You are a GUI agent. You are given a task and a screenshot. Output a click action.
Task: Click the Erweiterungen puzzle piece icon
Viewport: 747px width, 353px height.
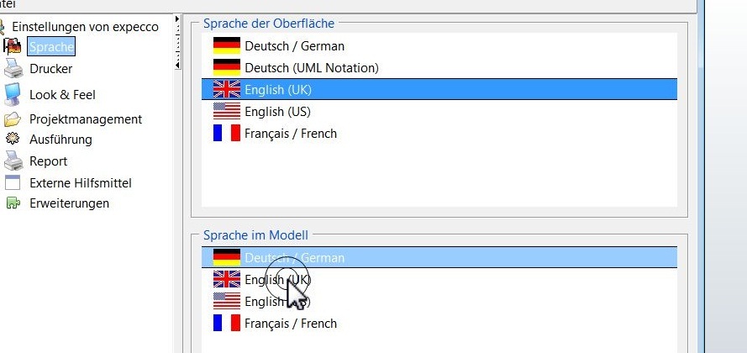coord(13,203)
